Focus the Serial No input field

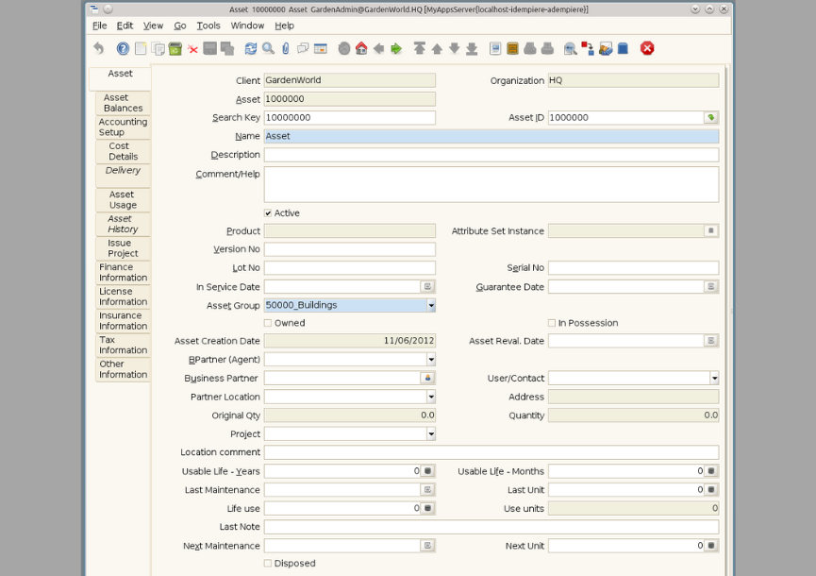pos(633,267)
